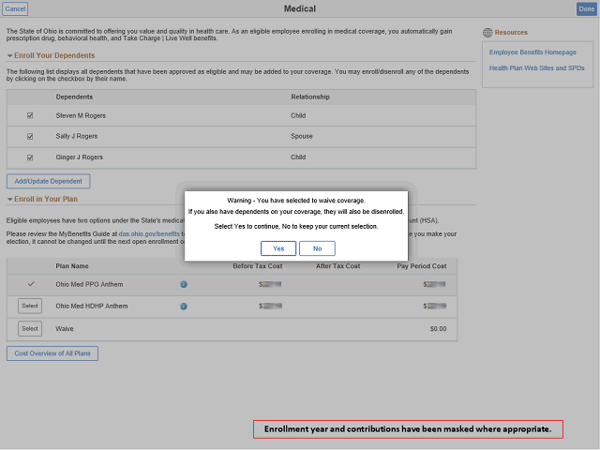Open info icon next to Ohio Med HDHP Anthem
Screen dimensions: 600x450
184,306
